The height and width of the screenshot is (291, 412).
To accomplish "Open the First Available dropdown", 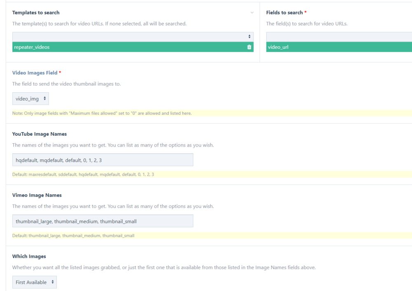I will coord(35,282).
